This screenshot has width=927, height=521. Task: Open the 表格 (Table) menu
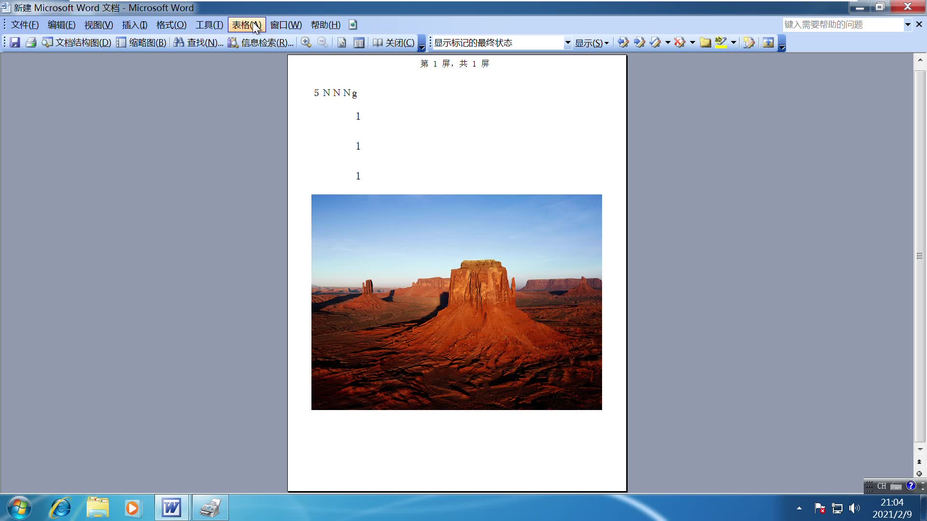[x=246, y=25]
